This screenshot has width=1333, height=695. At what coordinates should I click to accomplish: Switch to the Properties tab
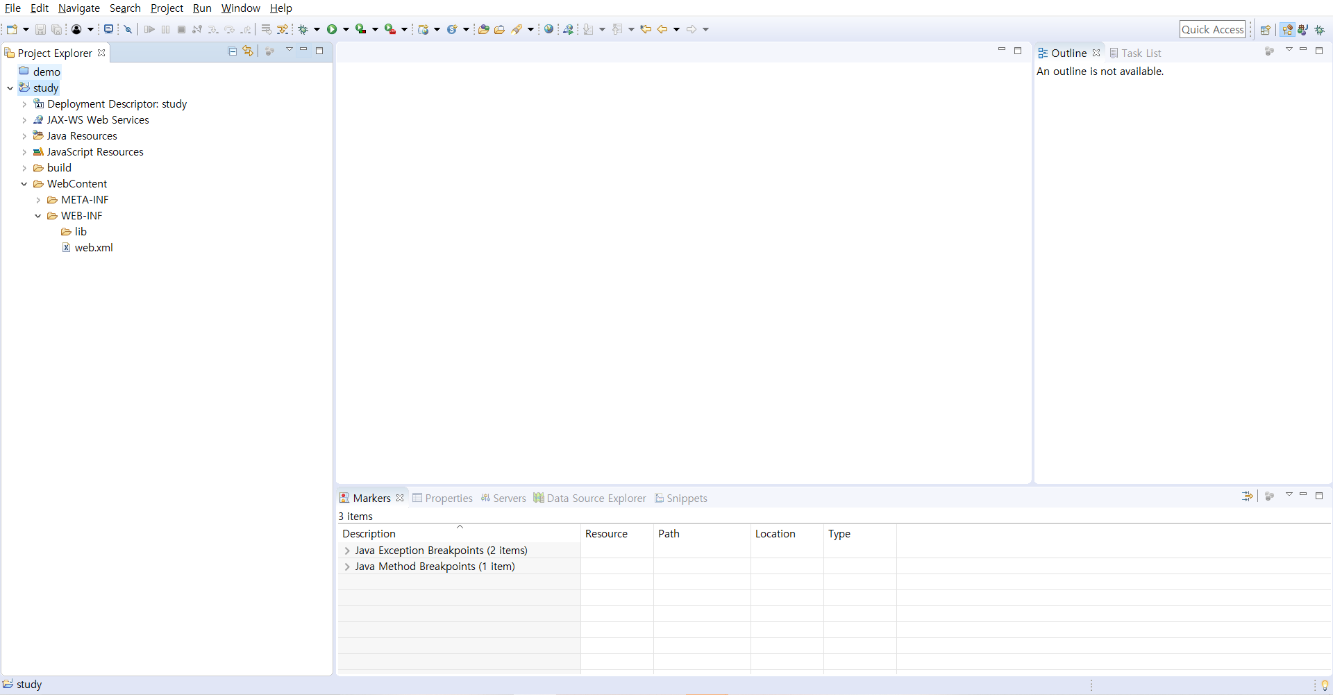tap(442, 499)
